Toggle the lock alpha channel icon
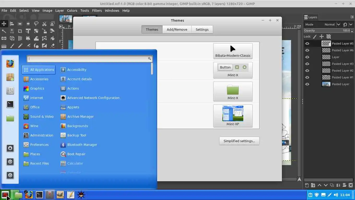 click(329, 36)
